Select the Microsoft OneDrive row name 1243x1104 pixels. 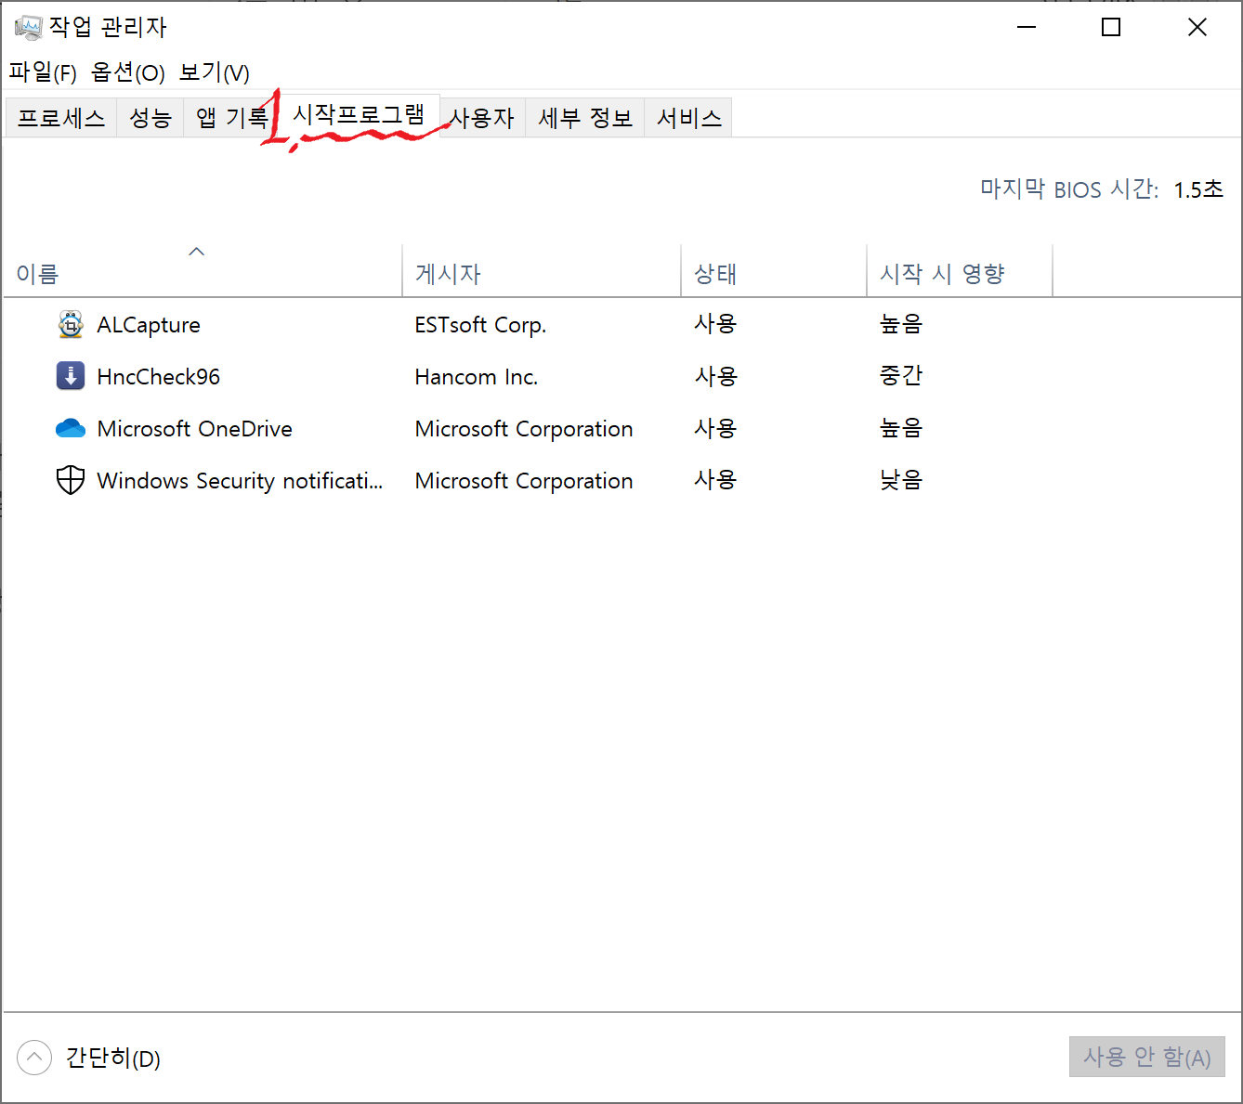[195, 429]
